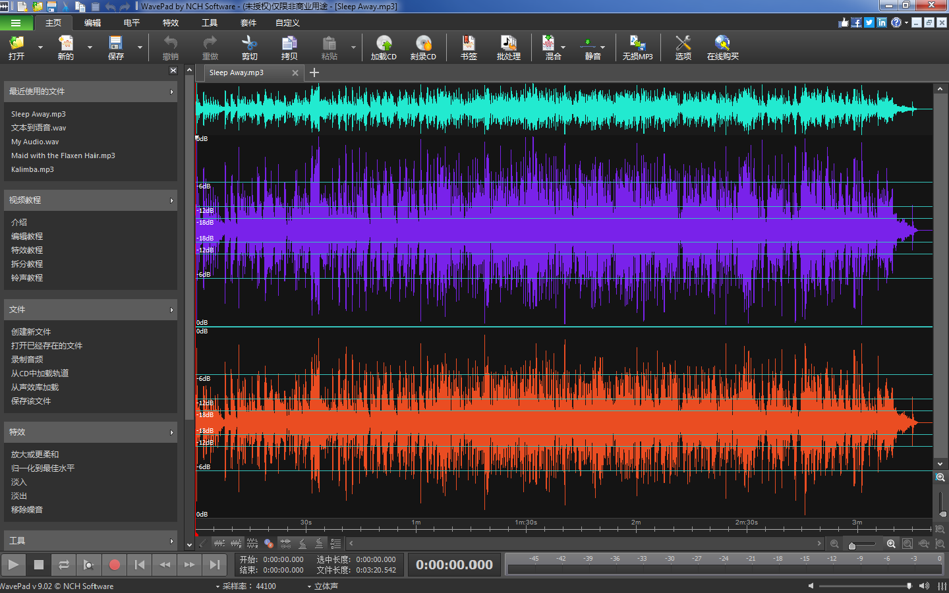This screenshot has height=593, width=949.
Task: Click the audio mixer icon in status bar
Action: coord(942,586)
